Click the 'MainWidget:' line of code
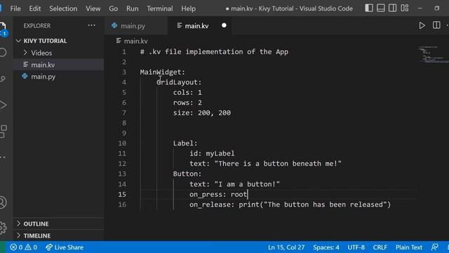 click(x=163, y=72)
